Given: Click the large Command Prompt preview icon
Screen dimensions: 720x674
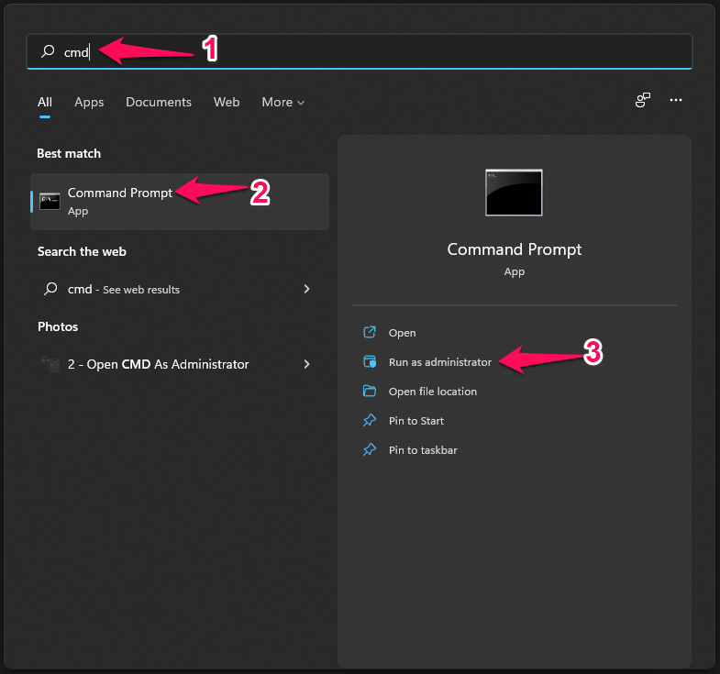Looking at the screenshot, I should coord(514,193).
